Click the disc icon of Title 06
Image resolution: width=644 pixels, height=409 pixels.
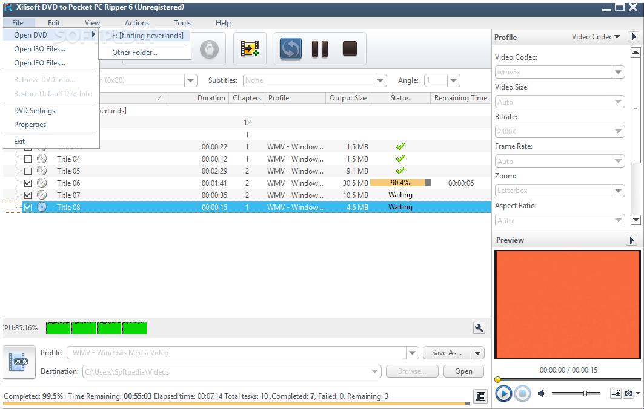pos(41,183)
